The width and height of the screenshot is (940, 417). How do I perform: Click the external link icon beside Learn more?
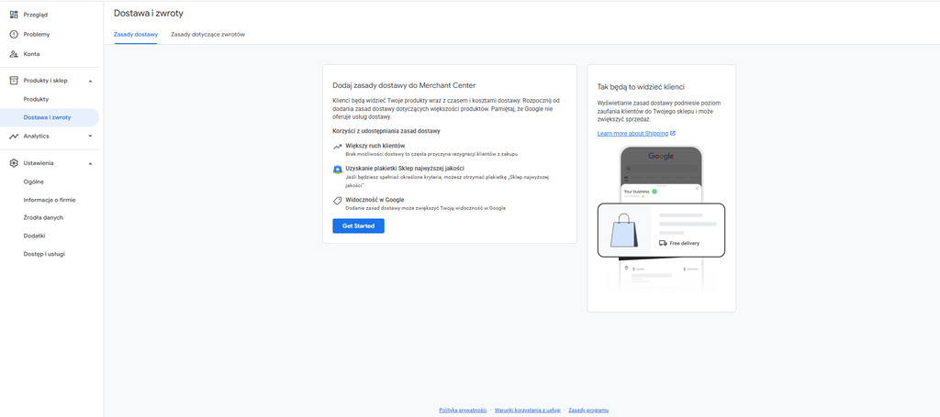click(673, 134)
